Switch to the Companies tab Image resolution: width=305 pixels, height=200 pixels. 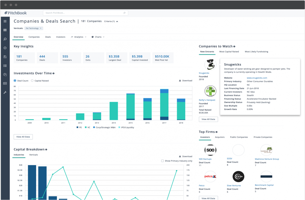click(34, 37)
